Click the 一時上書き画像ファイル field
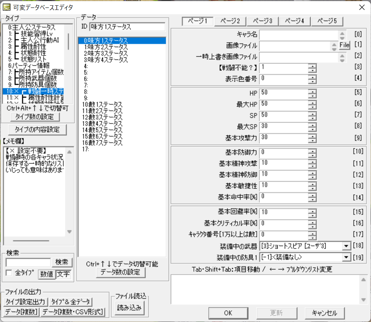Image resolution: width=371 pixels, height=322 pixels. pos(299,57)
